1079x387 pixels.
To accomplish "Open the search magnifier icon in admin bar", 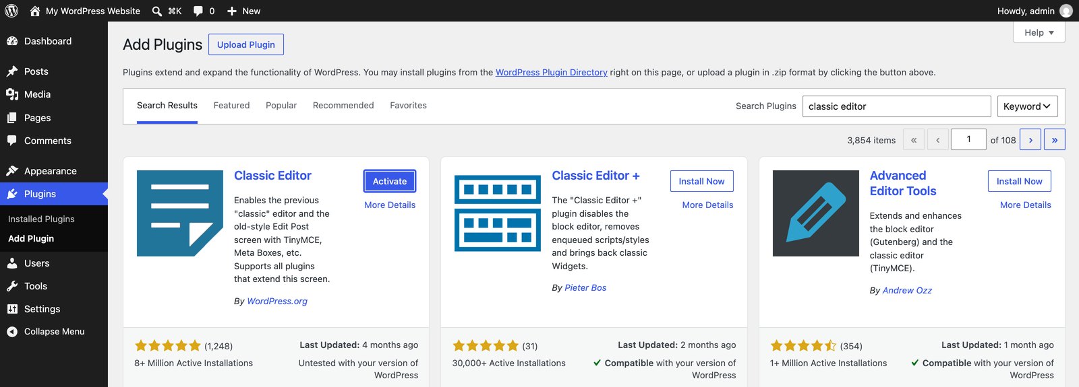I will [x=156, y=11].
